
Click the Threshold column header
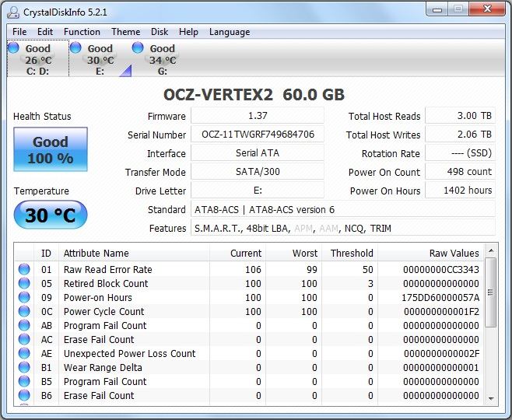[x=349, y=254]
